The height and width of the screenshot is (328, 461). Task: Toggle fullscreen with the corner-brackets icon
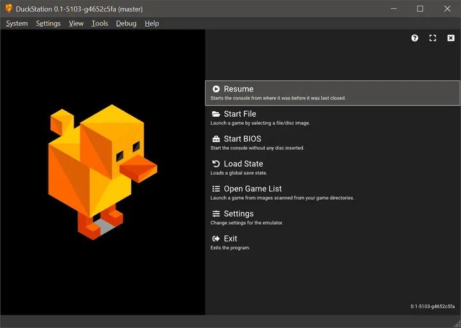coord(433,38)
